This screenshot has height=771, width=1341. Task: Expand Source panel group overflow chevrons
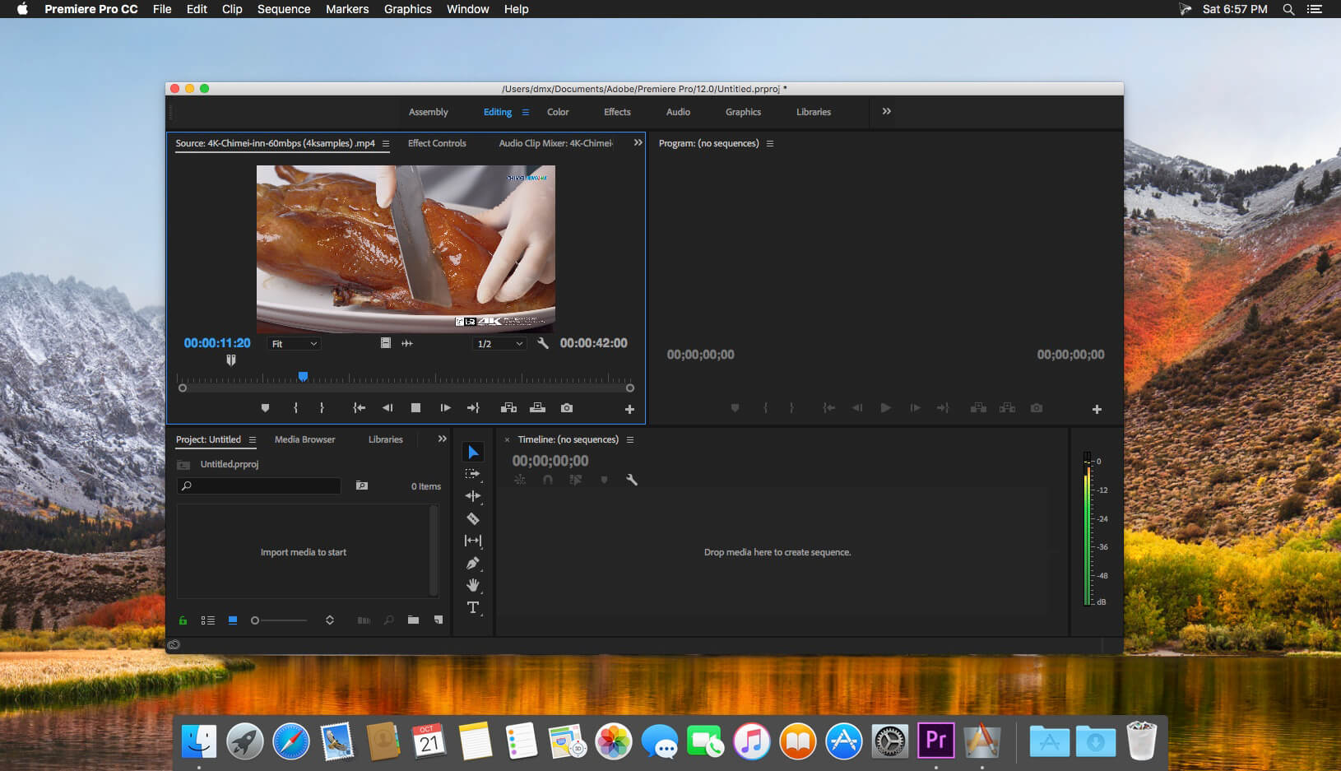click(638, 143)
